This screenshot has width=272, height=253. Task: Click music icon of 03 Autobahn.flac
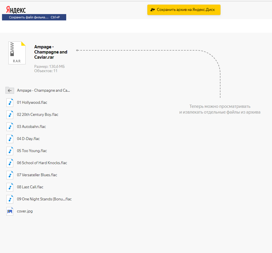click(x=10, y=127)
